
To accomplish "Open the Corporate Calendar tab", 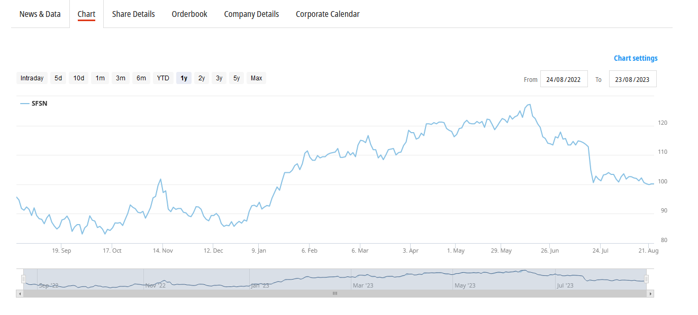I will tap(328, 14).
